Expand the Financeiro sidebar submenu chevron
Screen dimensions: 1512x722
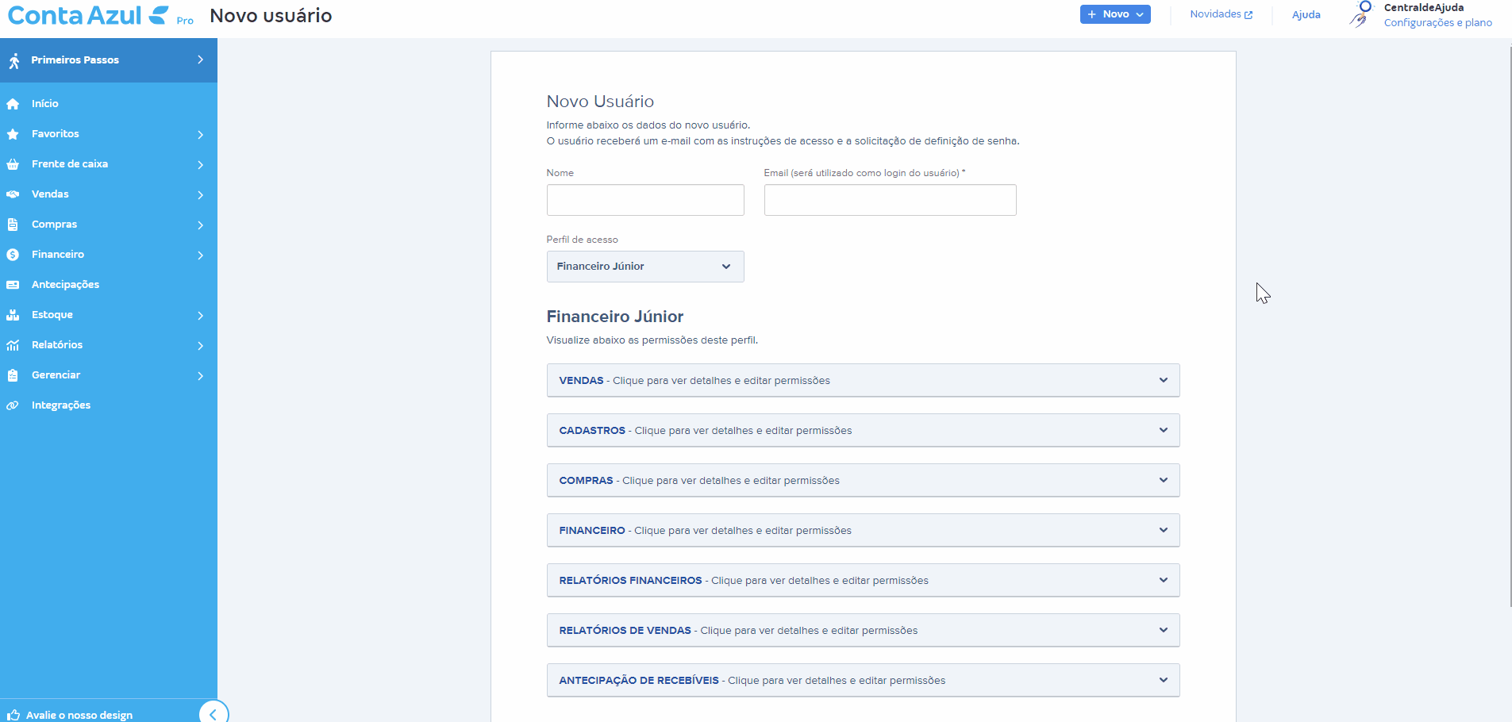tap(200, 255)
